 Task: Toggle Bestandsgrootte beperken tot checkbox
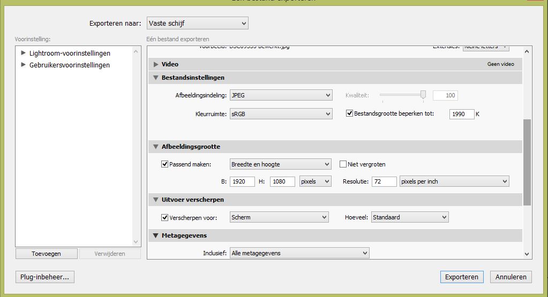[x=350, y=114]
